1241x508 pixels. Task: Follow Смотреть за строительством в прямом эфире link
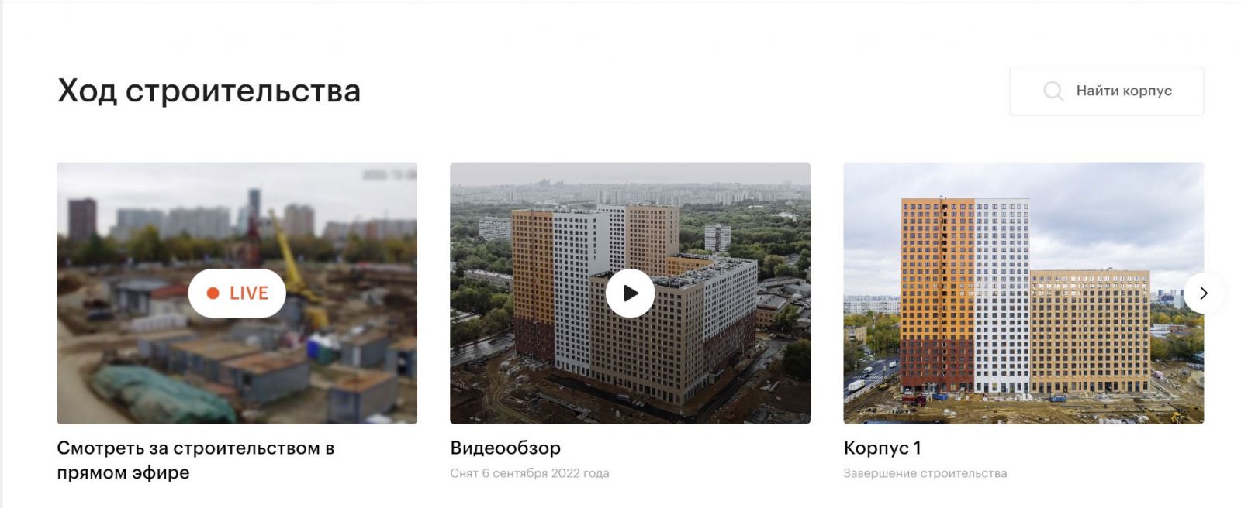click(195, 460)
